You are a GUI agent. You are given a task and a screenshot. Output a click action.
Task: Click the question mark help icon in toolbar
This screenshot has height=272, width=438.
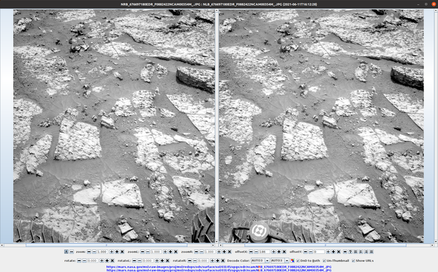tap(350, 251)
